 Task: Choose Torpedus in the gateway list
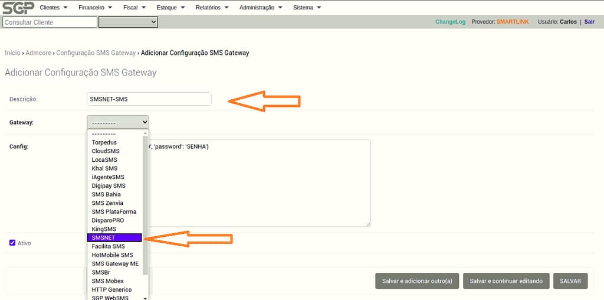(104, 142)
